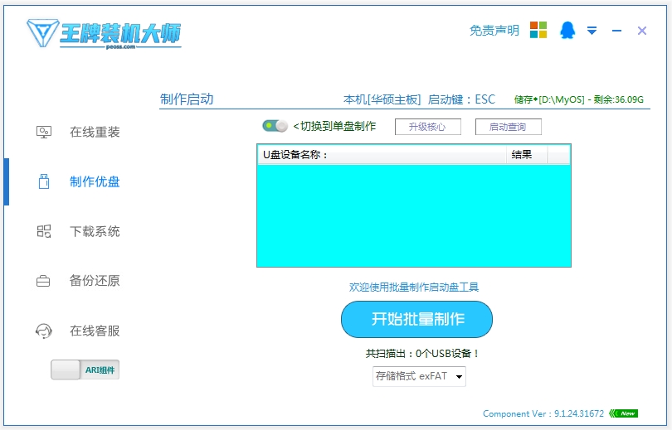Click the 开始批量制作 button

pyautogui.click(x=416, y=319)
